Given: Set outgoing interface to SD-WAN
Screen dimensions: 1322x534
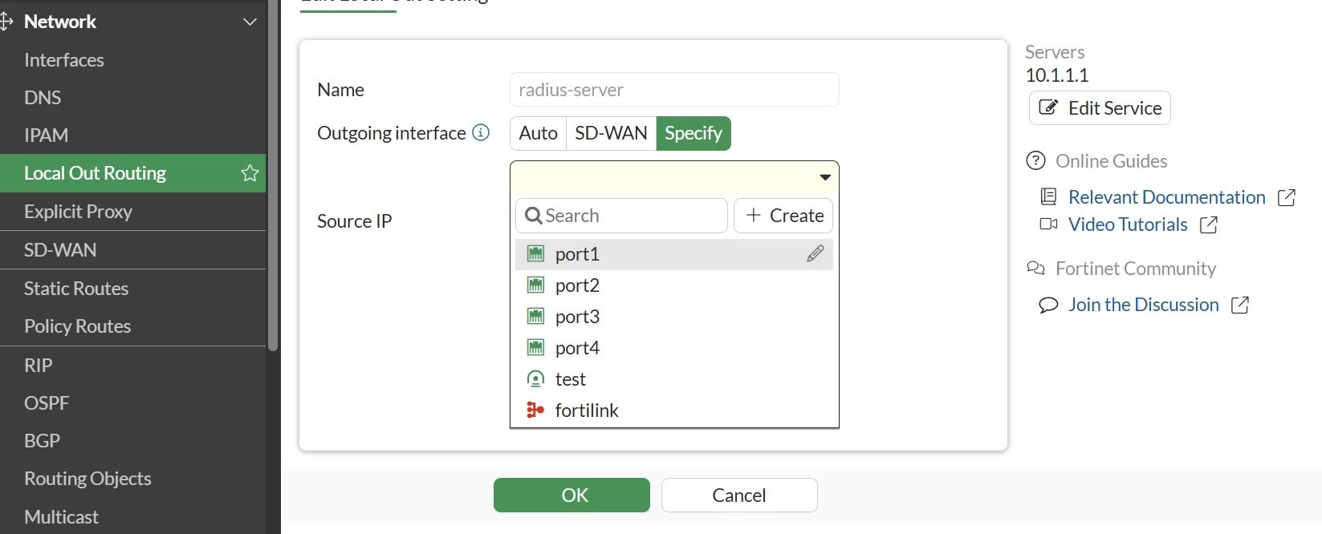Looking at the screenshot, I should (x=611, y=133).
